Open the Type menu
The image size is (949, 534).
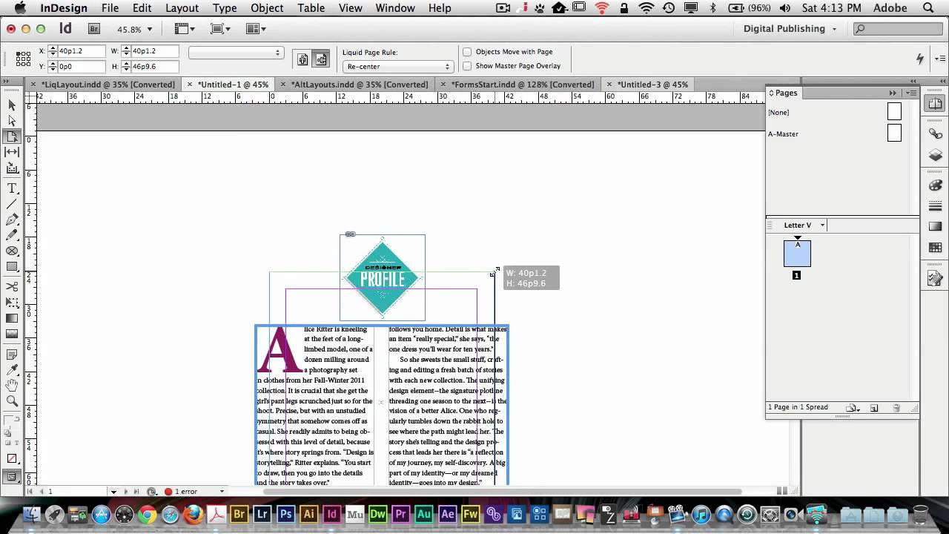pos(225,8)
